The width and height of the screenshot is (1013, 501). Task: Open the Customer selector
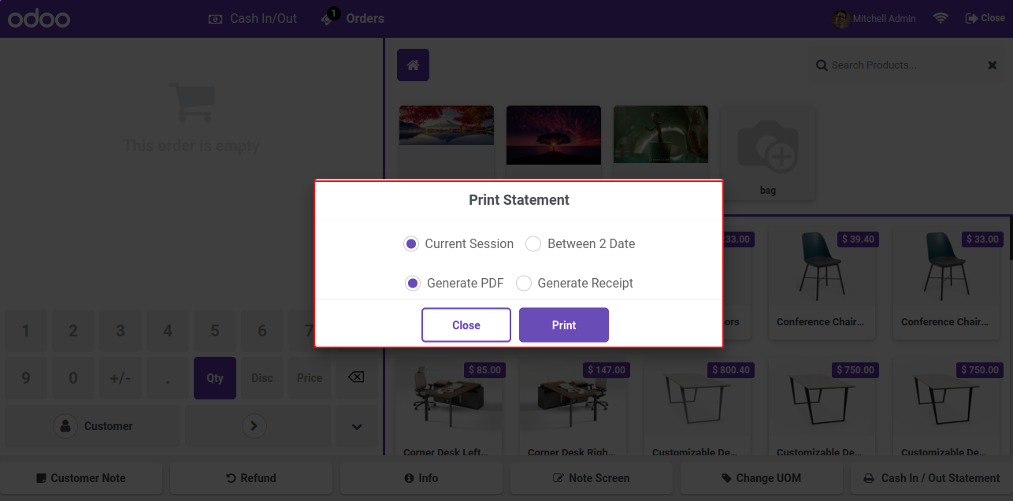[93, 426]
